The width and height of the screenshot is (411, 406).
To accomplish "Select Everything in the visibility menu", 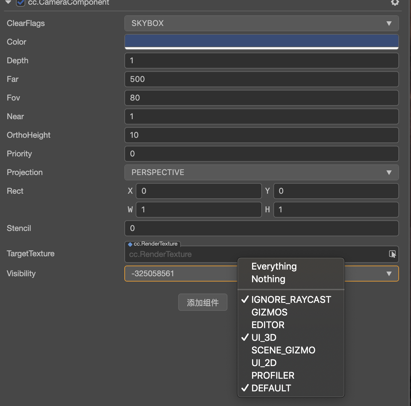I will [274, 267].
